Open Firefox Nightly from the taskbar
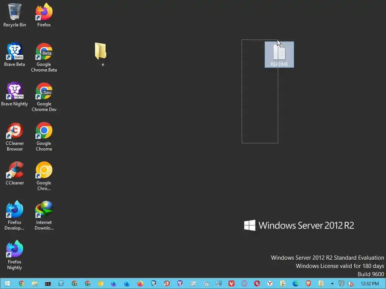 tap(113, 283)
